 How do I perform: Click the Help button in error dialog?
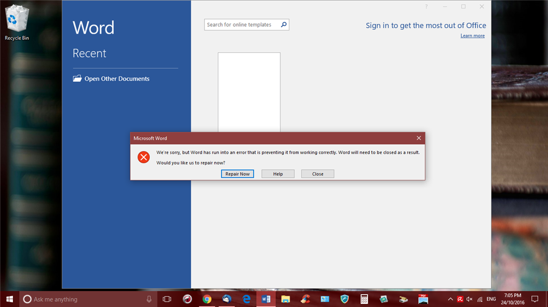pos(278,174)
